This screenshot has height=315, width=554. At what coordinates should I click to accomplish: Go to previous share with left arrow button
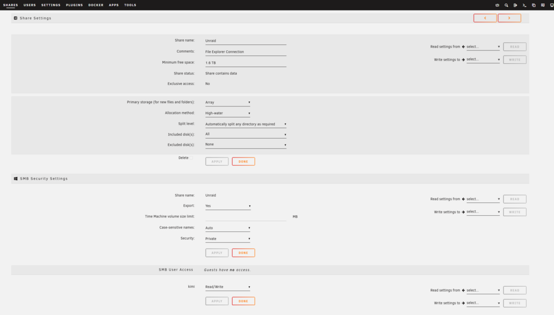click(485, 18)
